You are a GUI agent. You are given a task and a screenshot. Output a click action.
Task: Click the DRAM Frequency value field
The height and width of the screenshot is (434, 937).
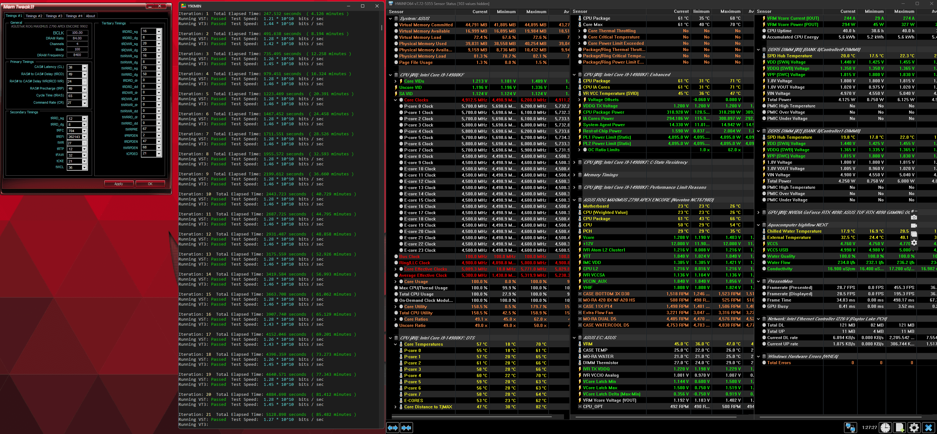(77, 55)
